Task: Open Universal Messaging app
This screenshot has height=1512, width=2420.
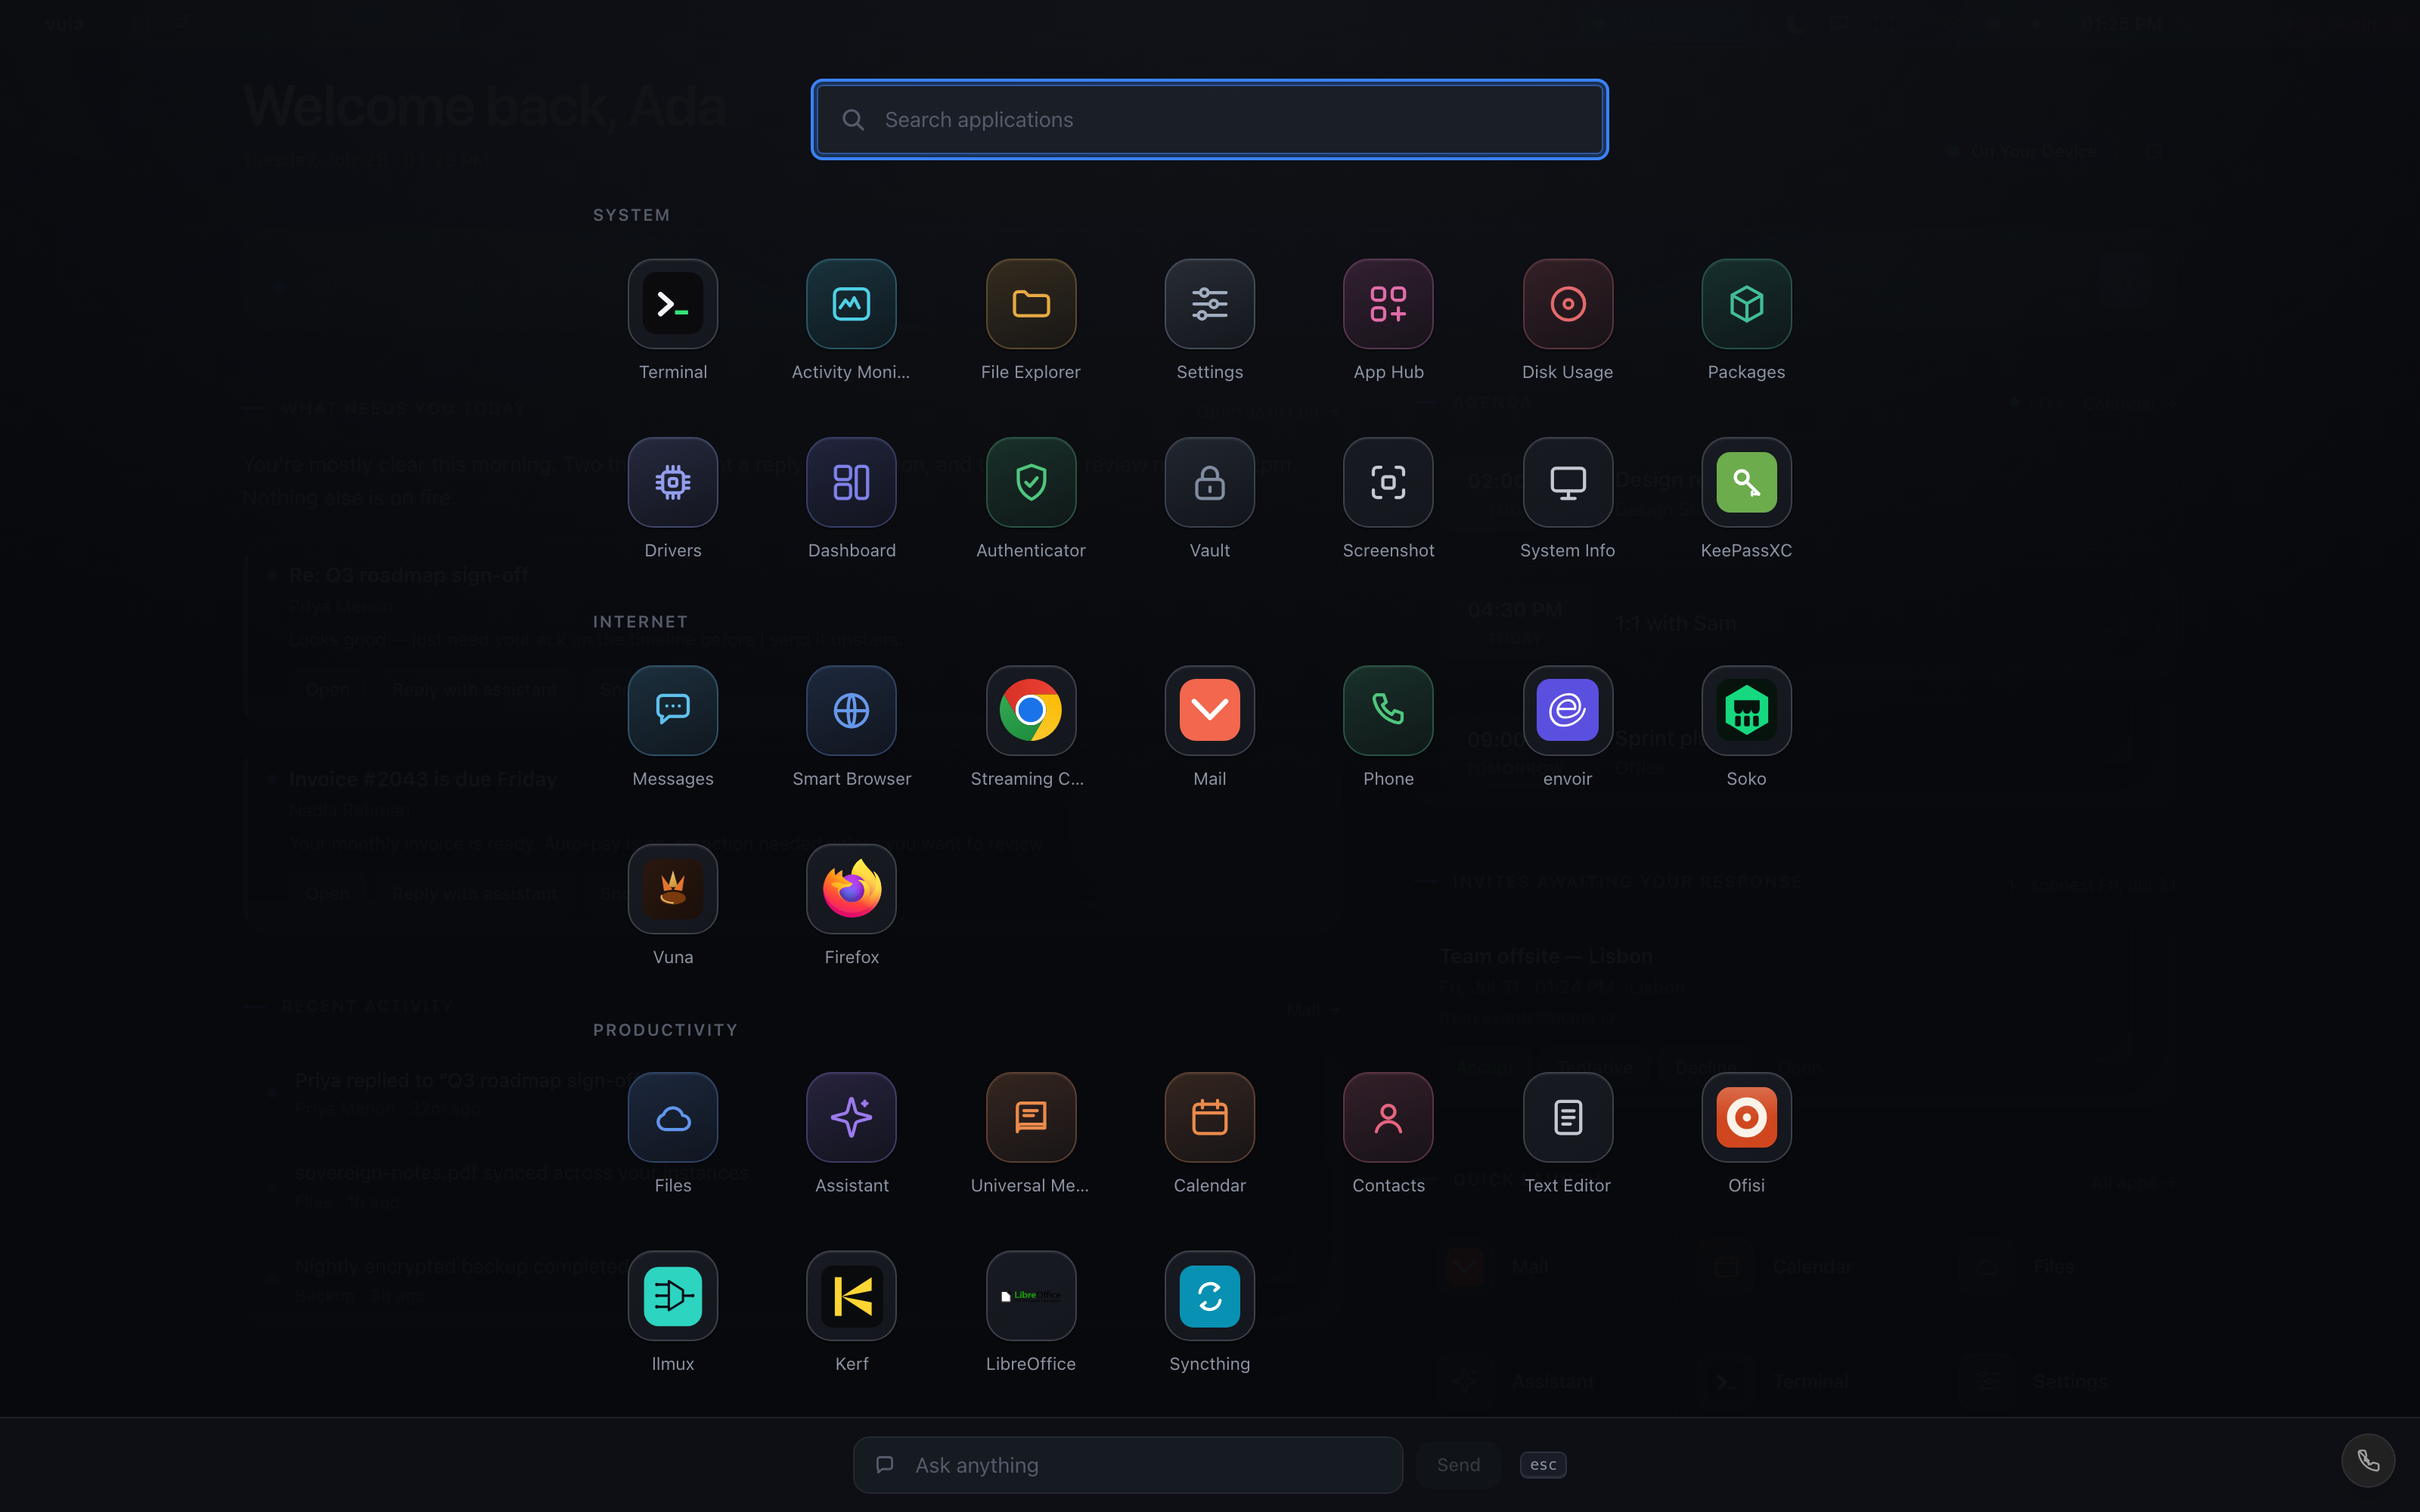Action: pyautogui.click(x=1030, y=1117)
